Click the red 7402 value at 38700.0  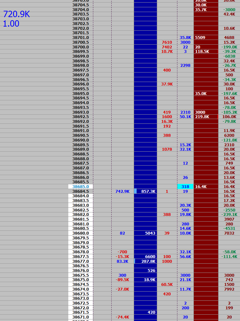tap(167, 47)
